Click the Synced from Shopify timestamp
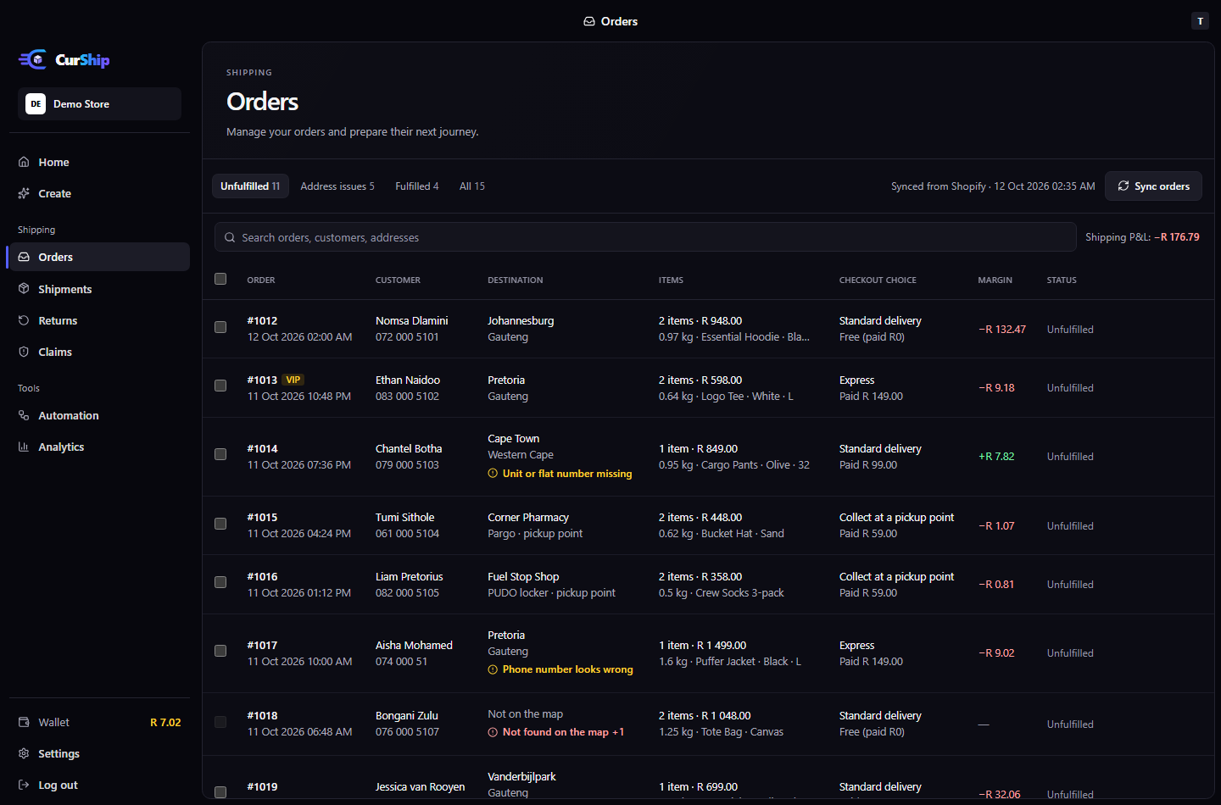 tap(993, 186)
